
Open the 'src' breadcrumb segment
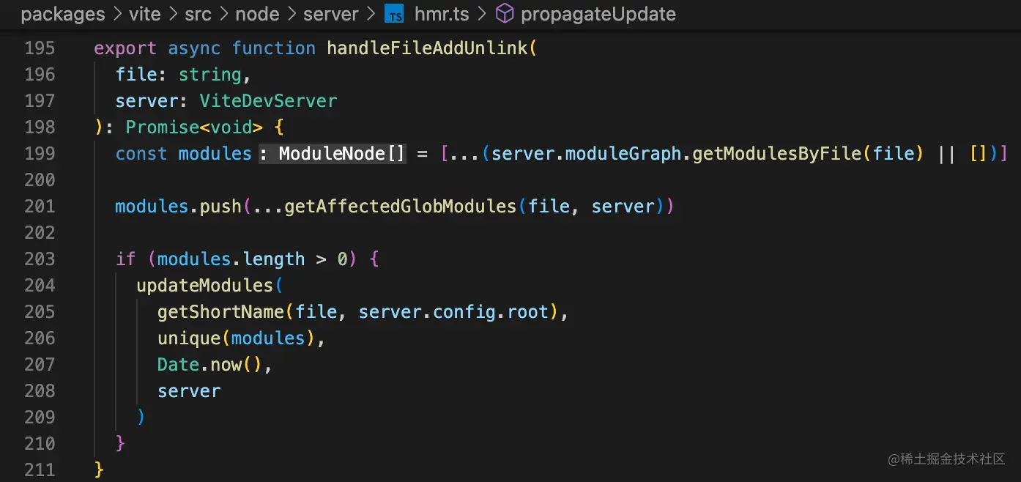[x=197, y=14]
